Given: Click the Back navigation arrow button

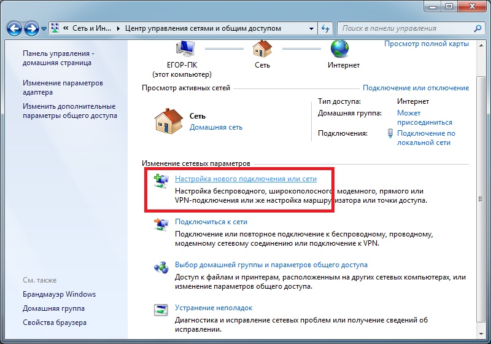Looking at the screenshot, I should (x=15, y=28).
